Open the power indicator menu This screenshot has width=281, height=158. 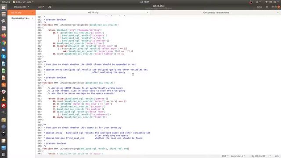[x=275, y=2]
